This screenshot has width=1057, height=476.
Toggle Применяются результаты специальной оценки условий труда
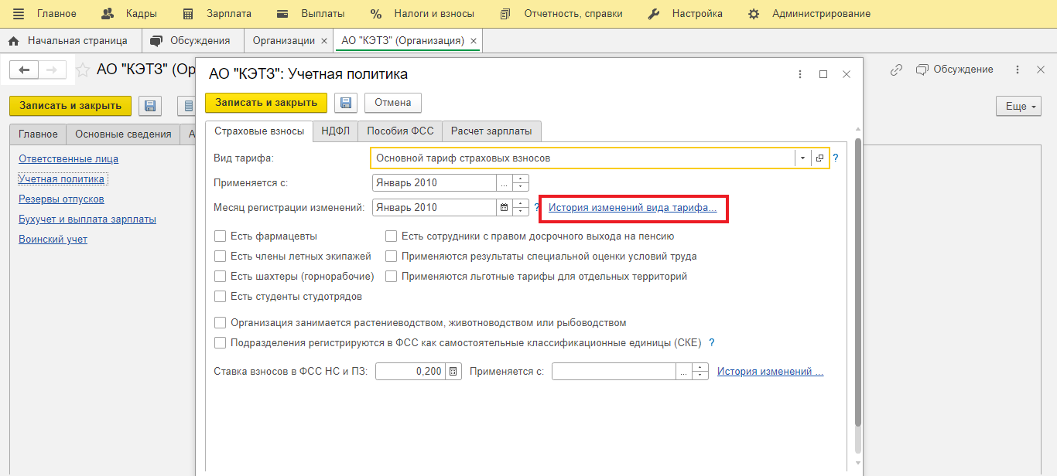pos(392,257)
